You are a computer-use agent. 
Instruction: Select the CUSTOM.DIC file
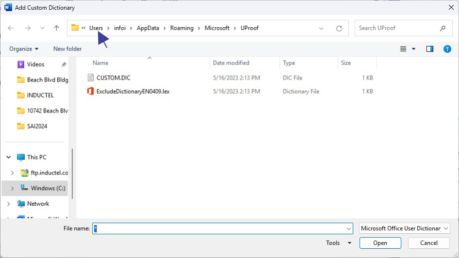[x=113, y=78]
